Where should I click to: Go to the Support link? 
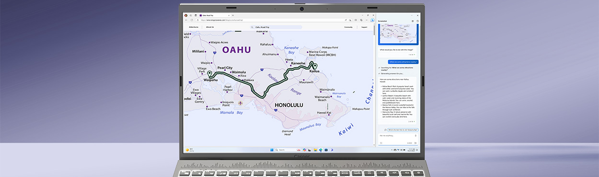(364, 27)
